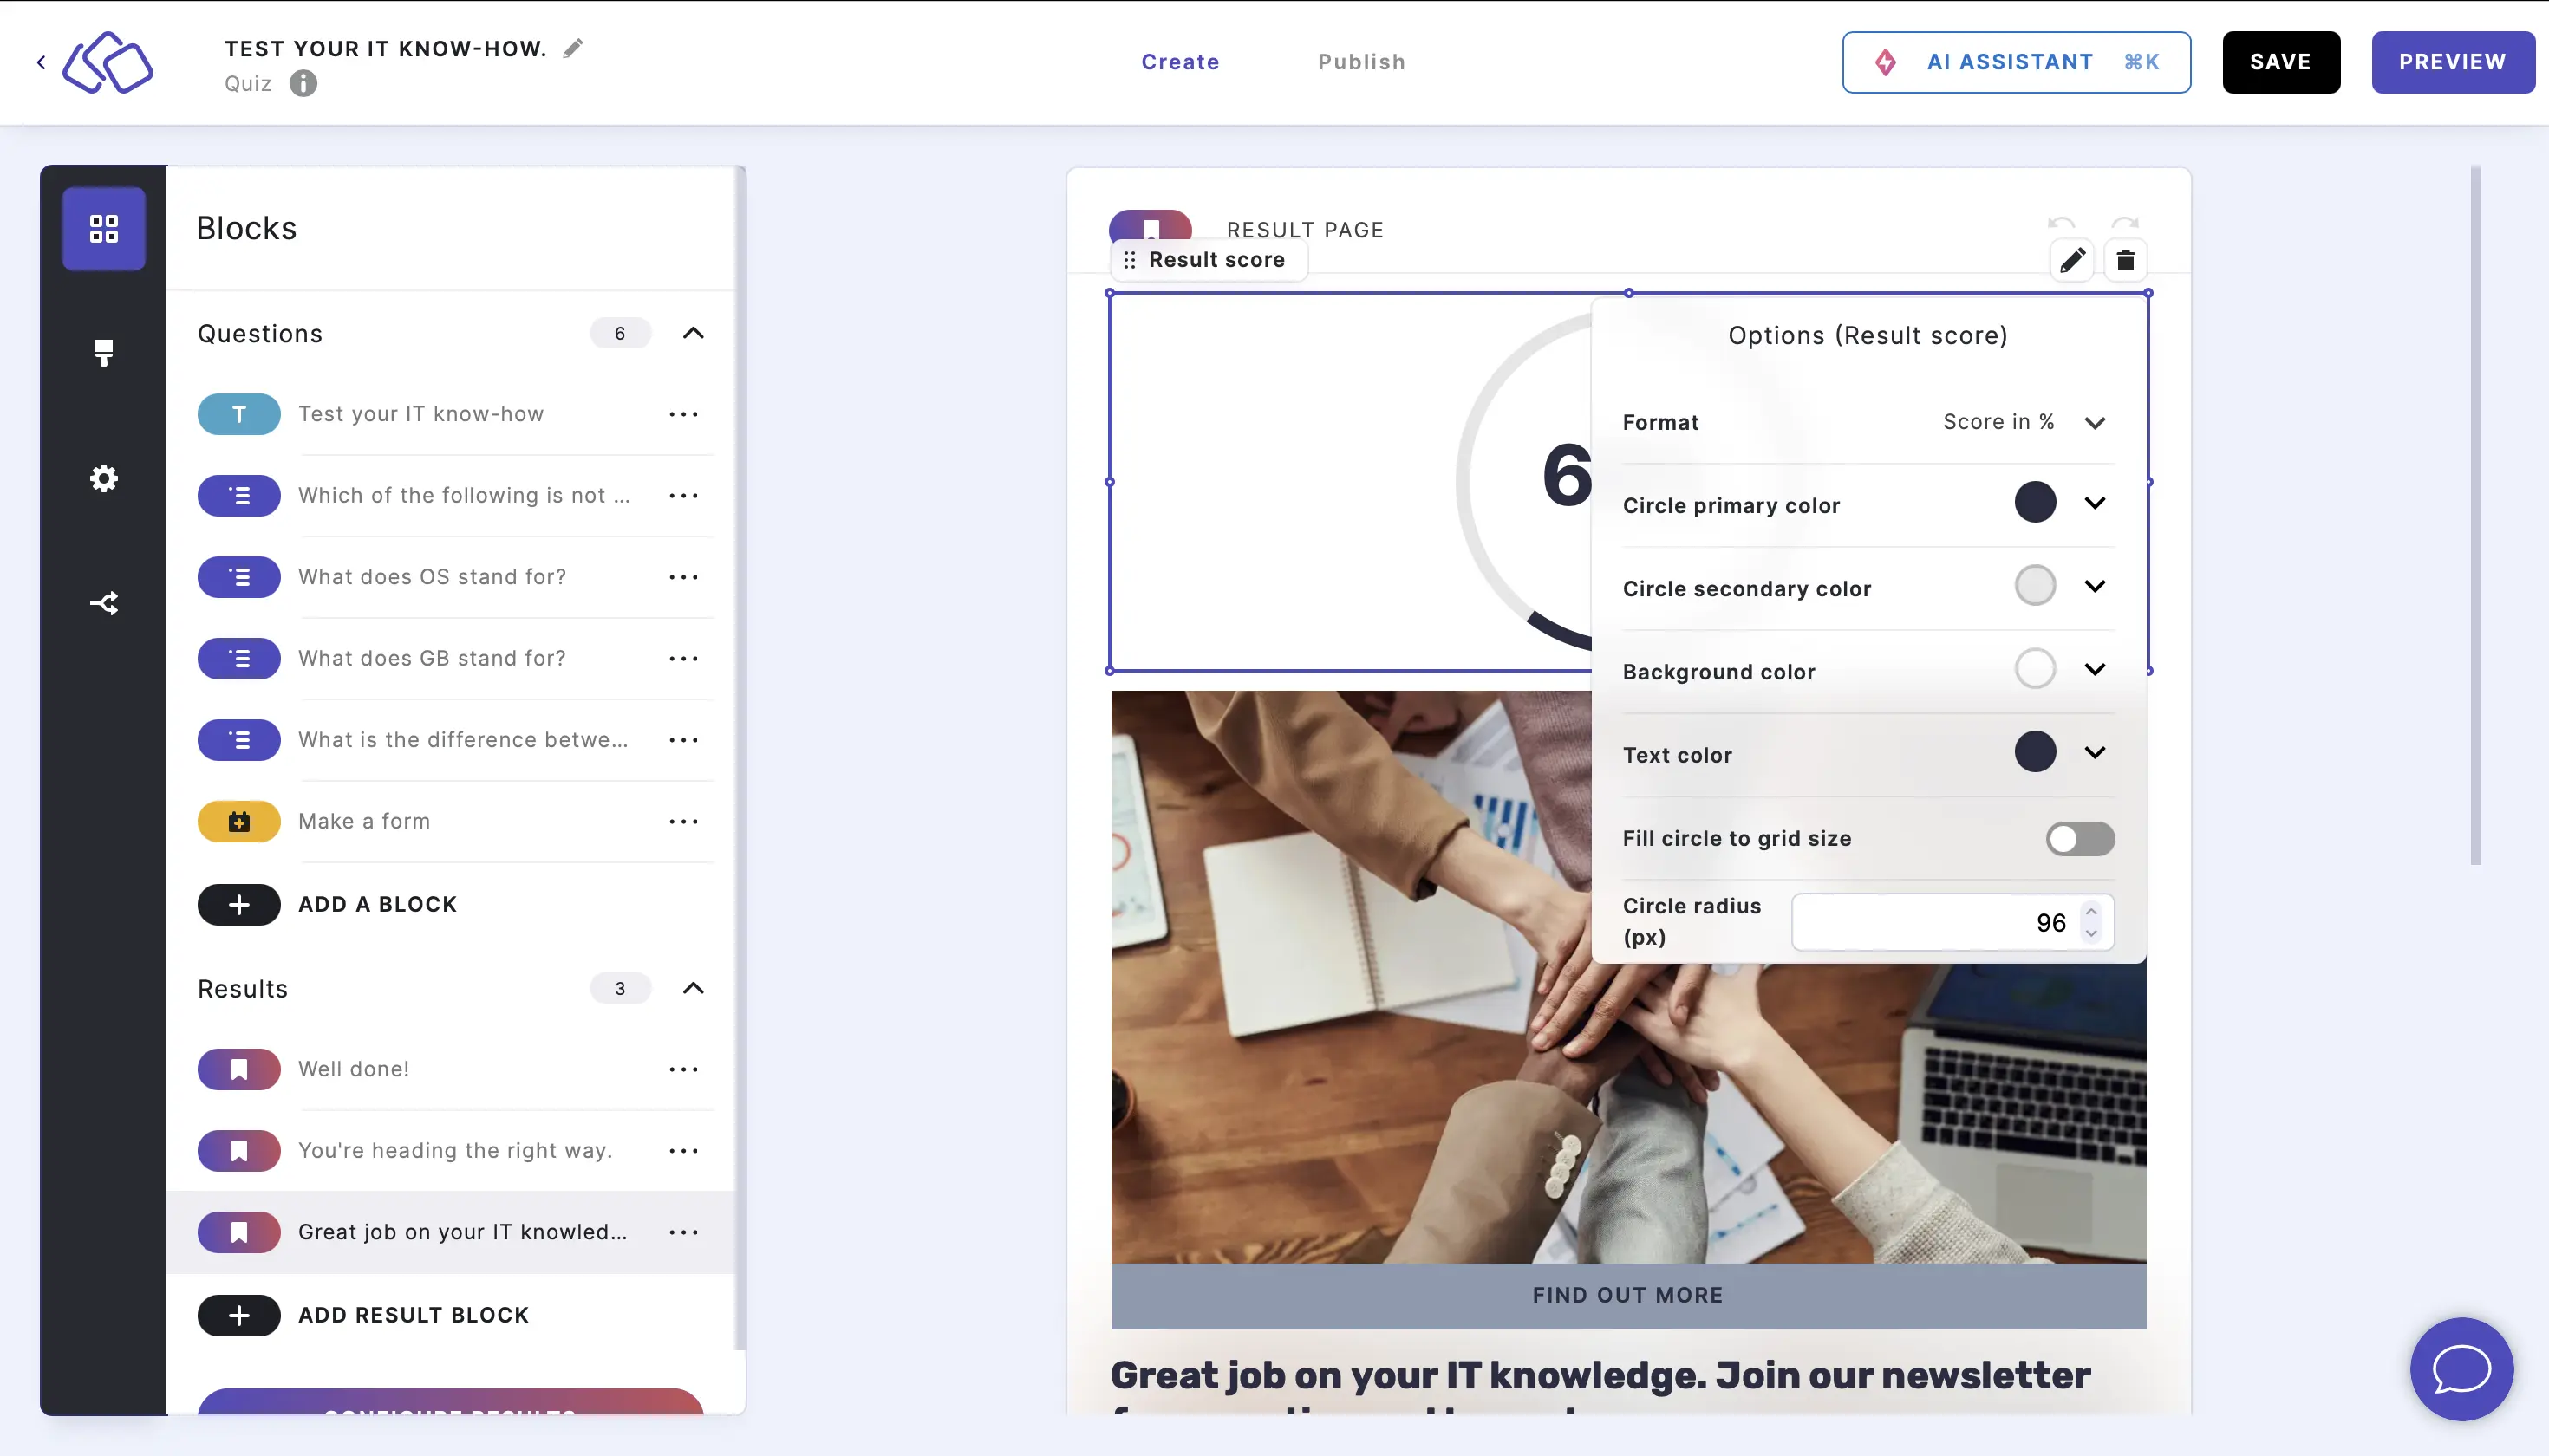Expand the Circle primary color picker

[x=2094, y=504]
